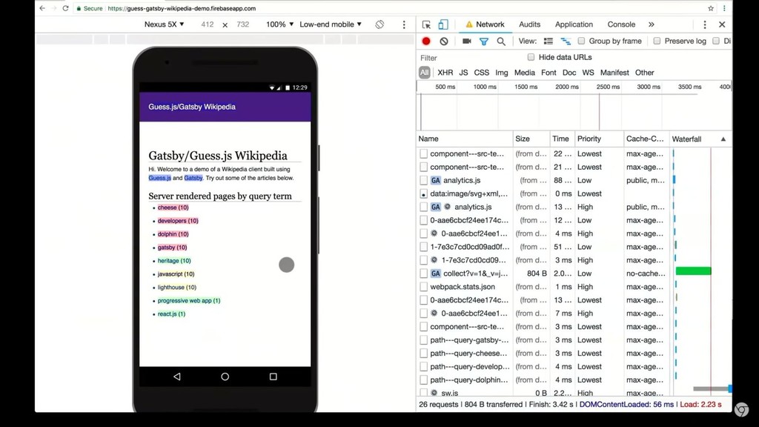This screenshot has height=427, width=759.
Task: Check box for path---query-dolphin row
Action: pos(423,380)
